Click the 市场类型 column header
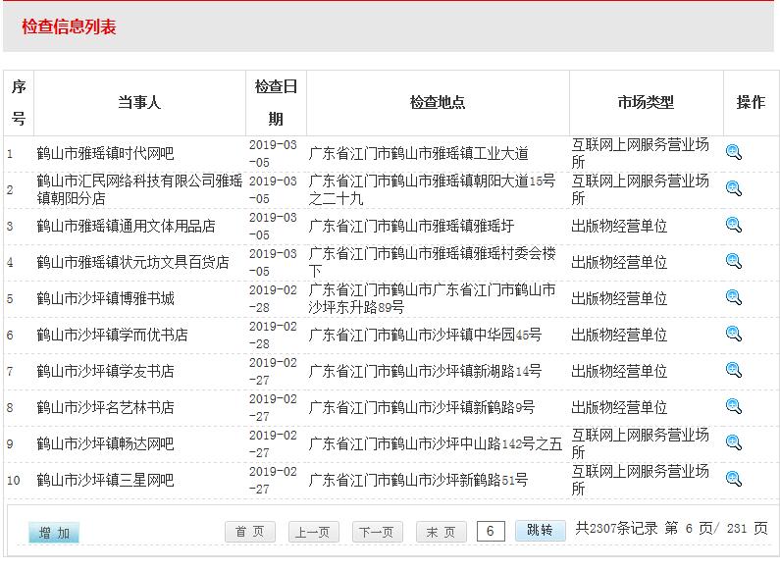Image resolution: width=780 pixels, height=570 pixels. click(x=646, y=102)
